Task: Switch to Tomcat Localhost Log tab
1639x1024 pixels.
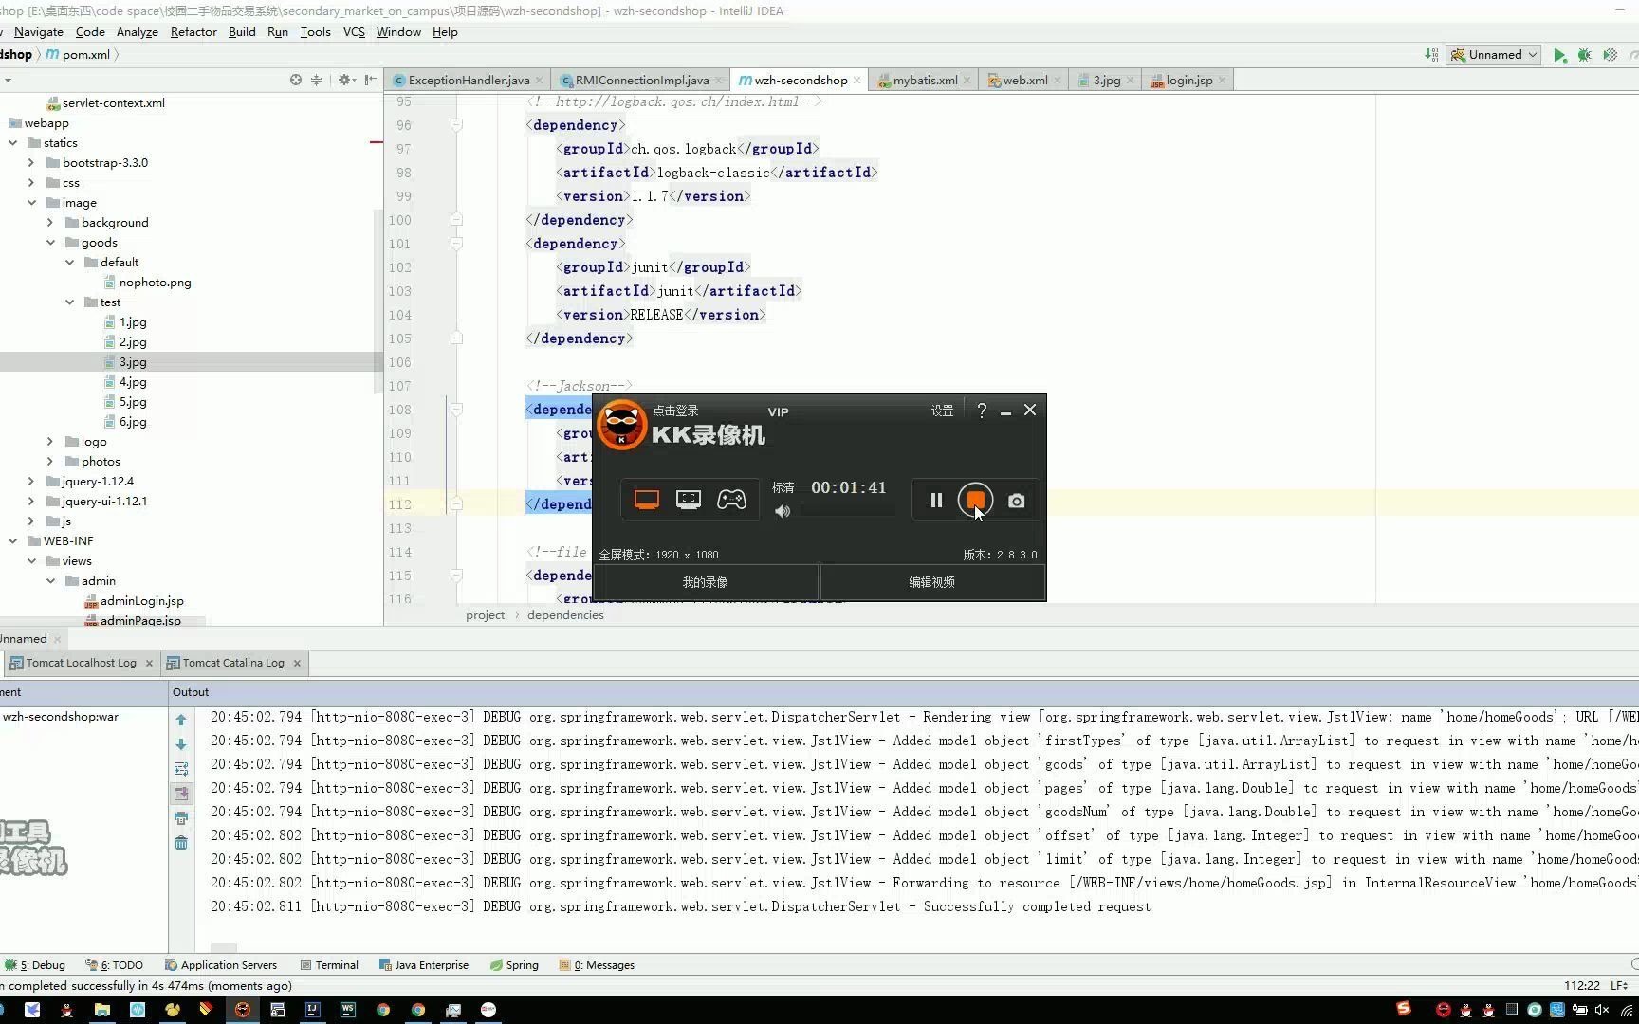Action: 81,663
